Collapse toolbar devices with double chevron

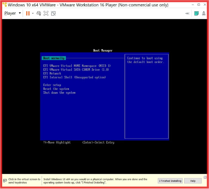[187, 13]
